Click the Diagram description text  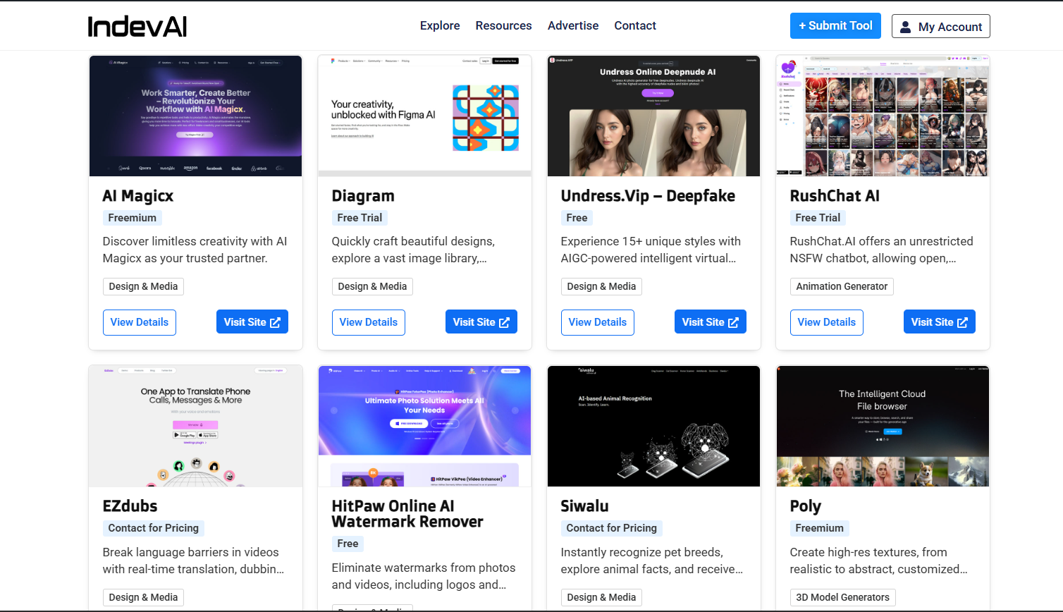click(x=414, y=250)
